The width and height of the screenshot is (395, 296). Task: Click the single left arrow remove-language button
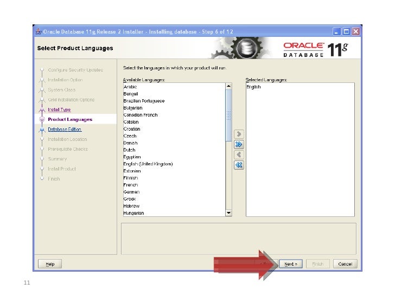pyautogui.click(x=239, y=155)
